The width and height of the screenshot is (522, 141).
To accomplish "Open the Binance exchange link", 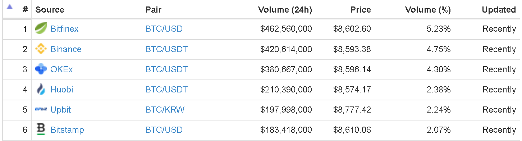I will coord(66,49).
